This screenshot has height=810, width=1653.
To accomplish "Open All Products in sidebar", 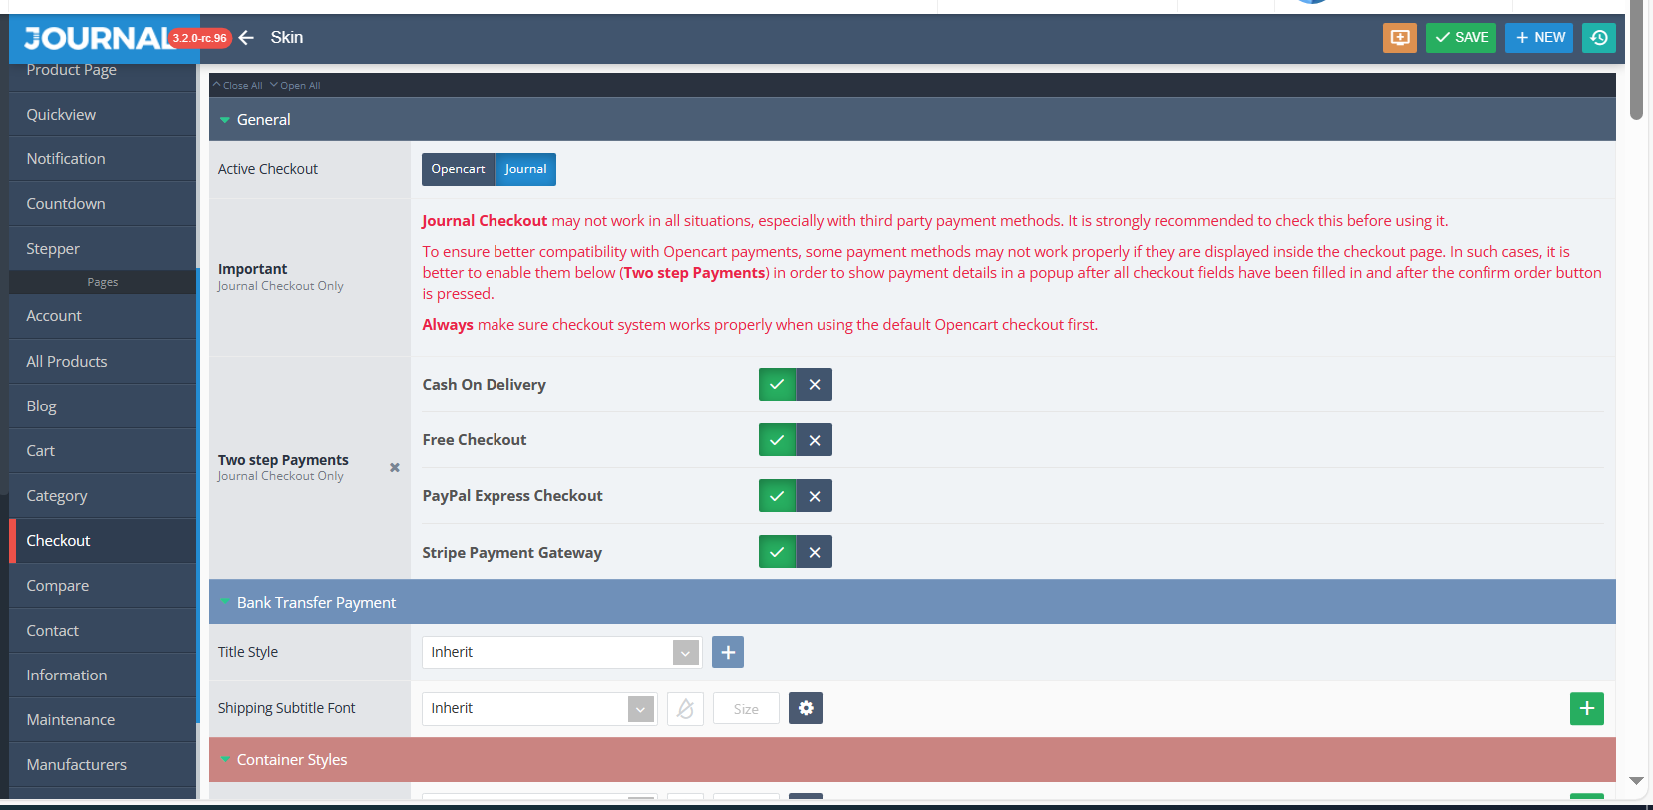I will pos(103,362).
